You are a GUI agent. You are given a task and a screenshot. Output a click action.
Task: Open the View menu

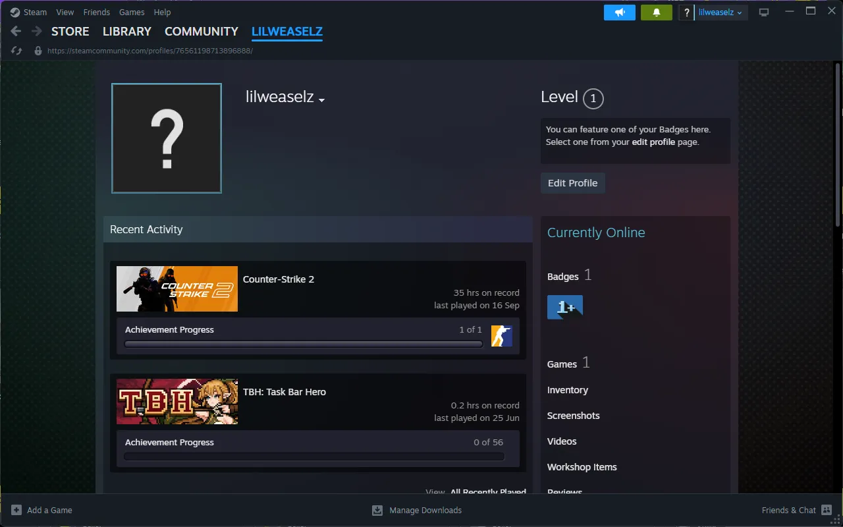(65, 12)
